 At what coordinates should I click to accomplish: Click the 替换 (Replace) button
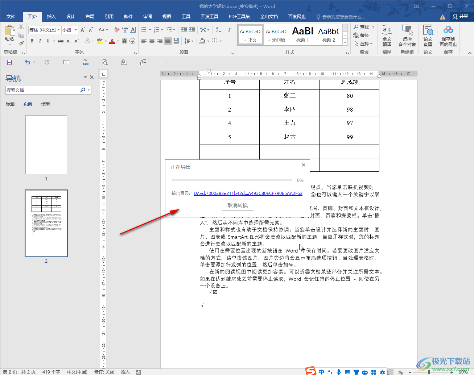(x=361, y=35)
